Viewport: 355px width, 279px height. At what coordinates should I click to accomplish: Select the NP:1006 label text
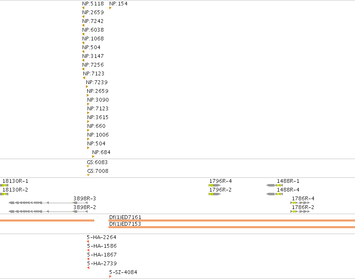pyautogui.click(x=98, y=135)
